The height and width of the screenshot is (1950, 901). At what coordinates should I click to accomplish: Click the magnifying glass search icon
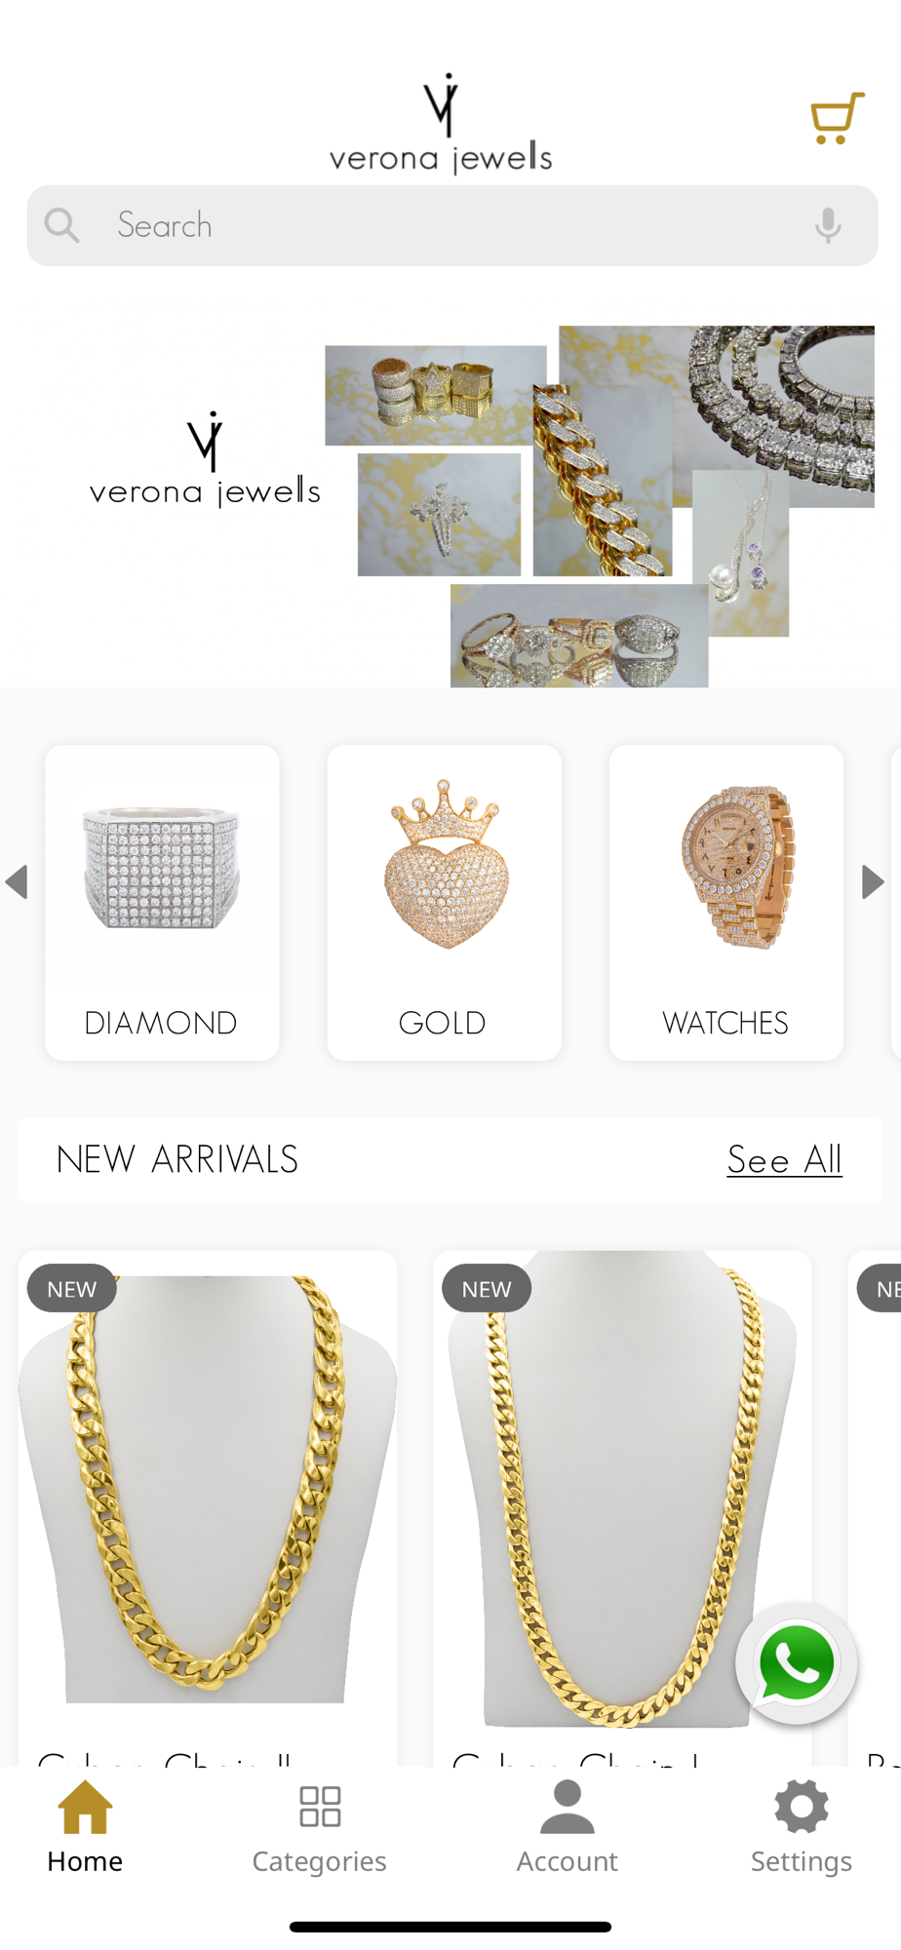point(61,225)
